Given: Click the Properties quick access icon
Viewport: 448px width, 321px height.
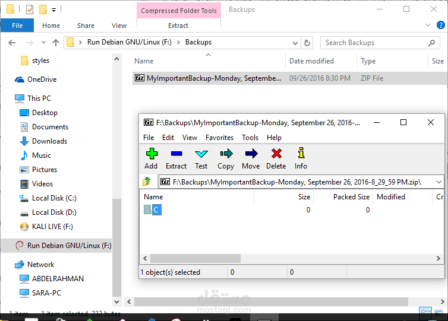Looking at the screenshot, I should (x=30, y=9).
